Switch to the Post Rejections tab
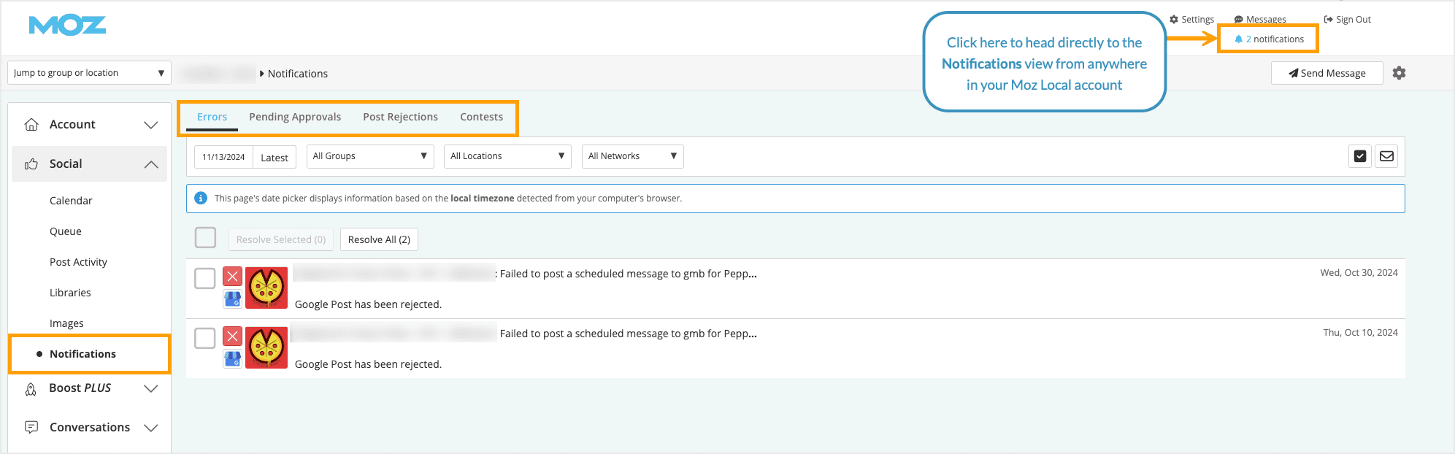Screen dimensions: 1455x454 400,117
